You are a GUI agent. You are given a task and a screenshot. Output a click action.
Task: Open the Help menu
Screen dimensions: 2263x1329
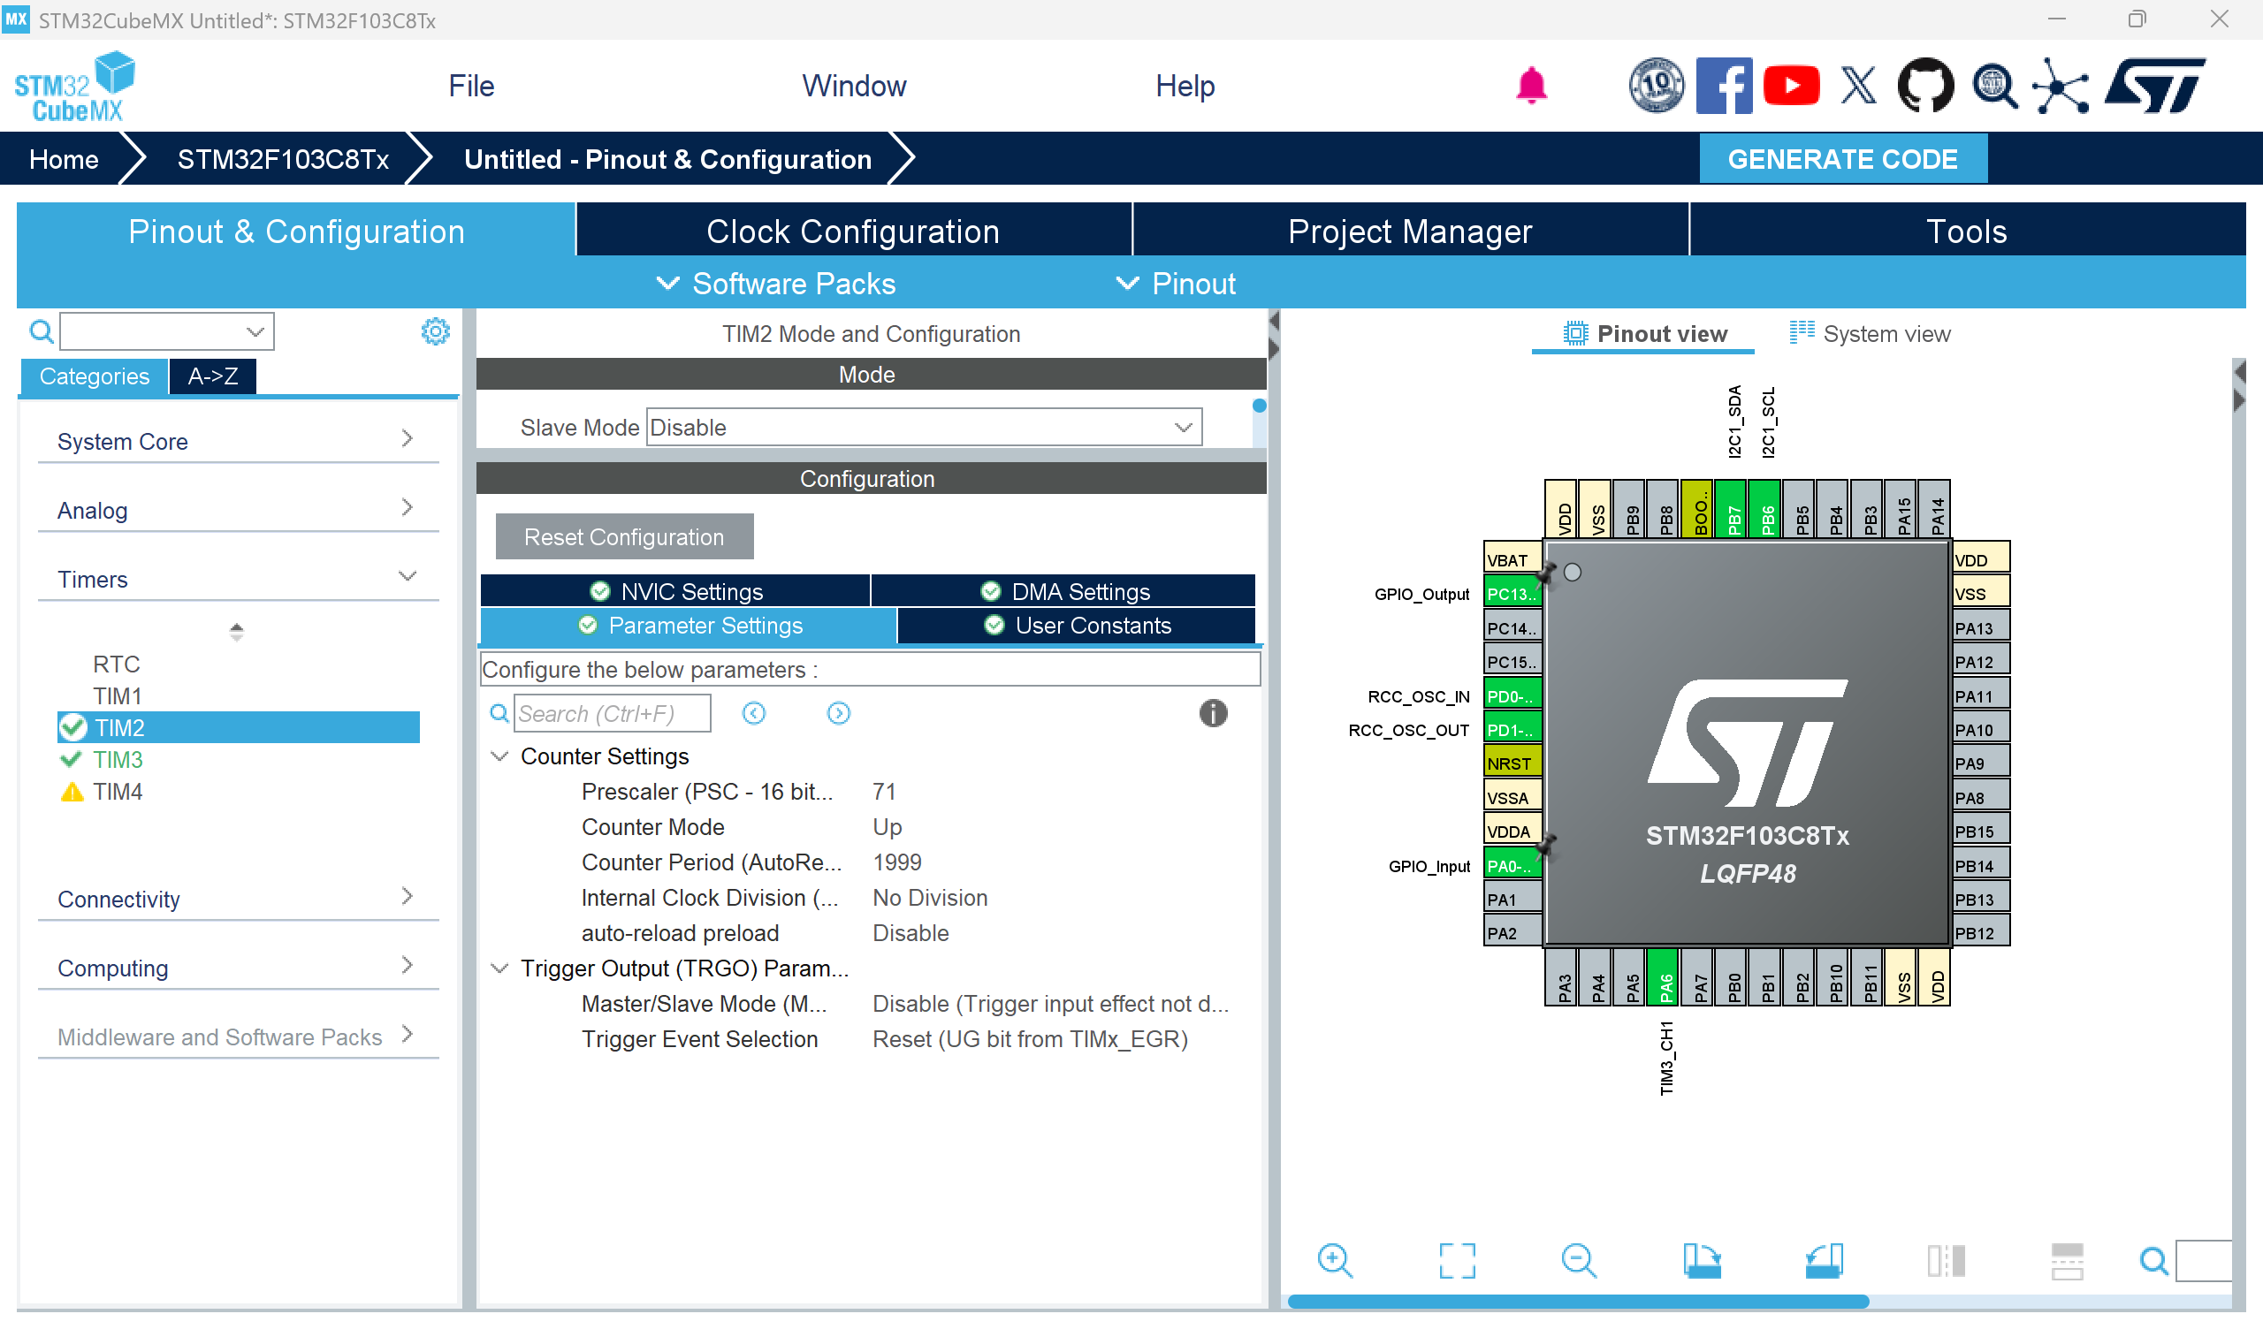tap(1185, 87)
